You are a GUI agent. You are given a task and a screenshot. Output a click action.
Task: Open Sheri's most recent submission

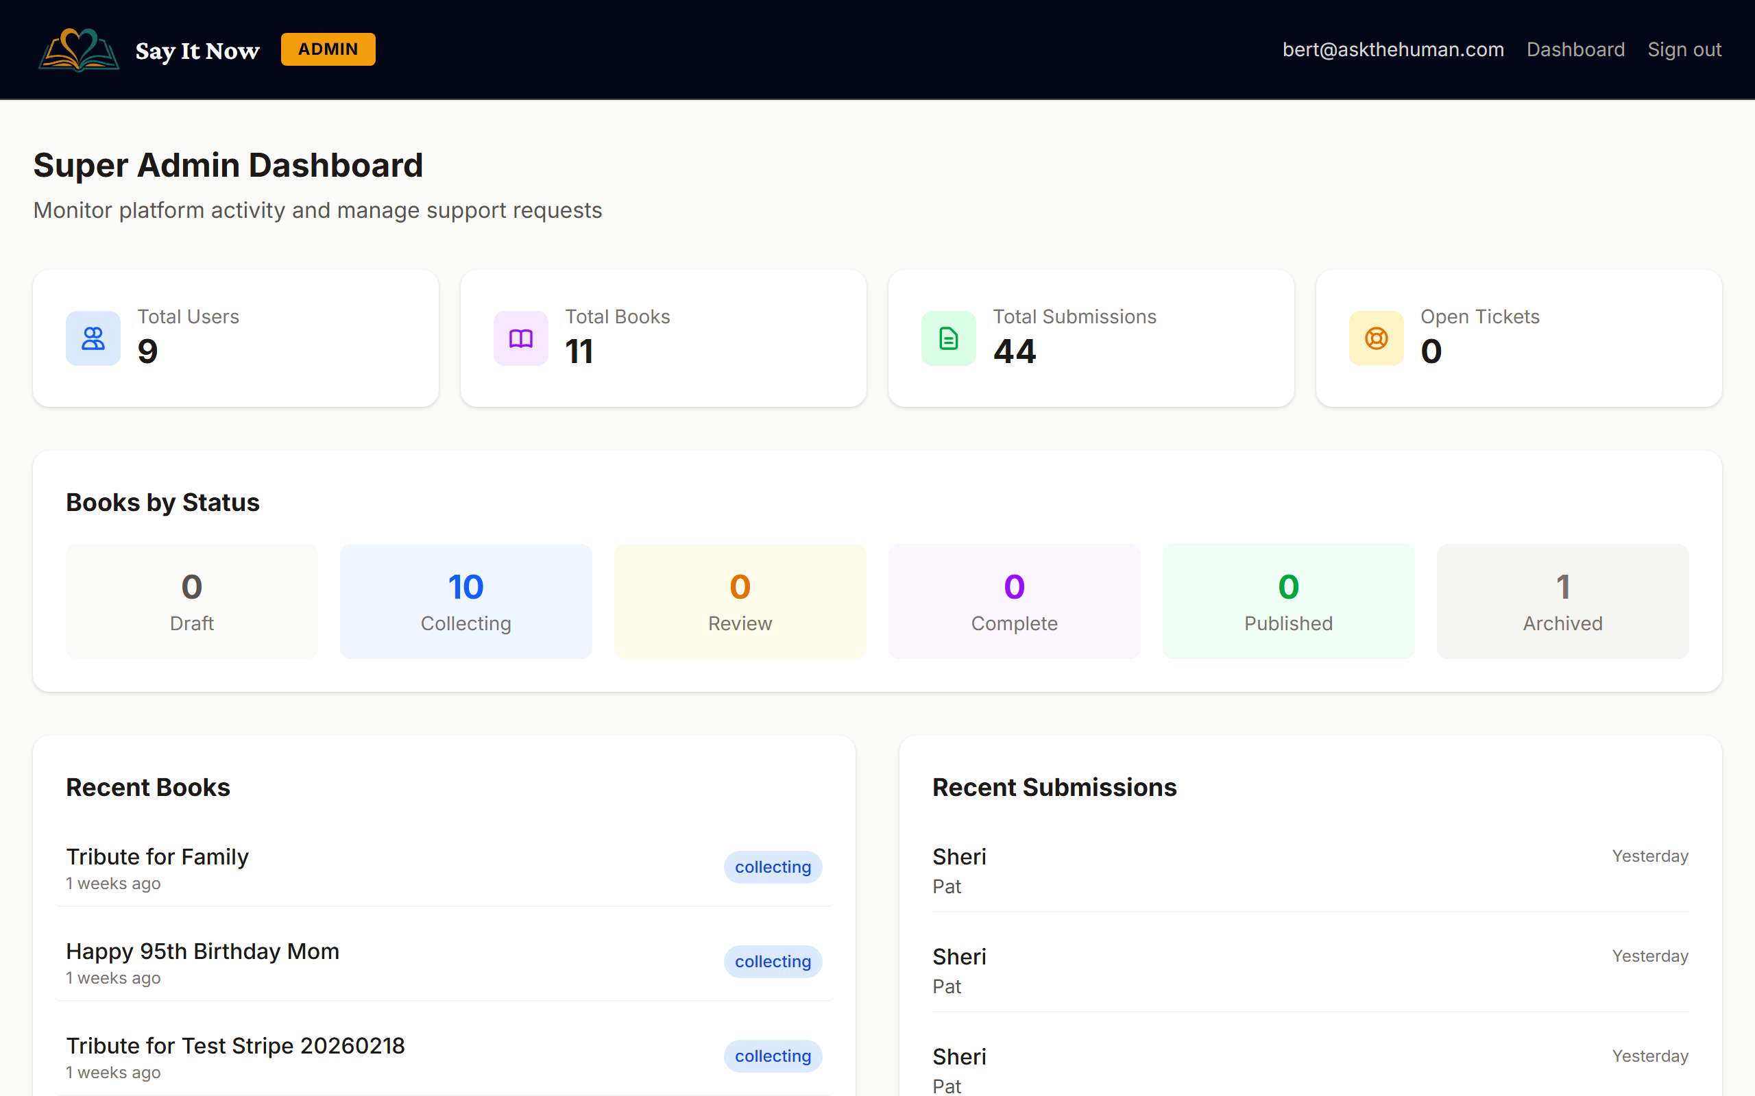coord(958,856)
